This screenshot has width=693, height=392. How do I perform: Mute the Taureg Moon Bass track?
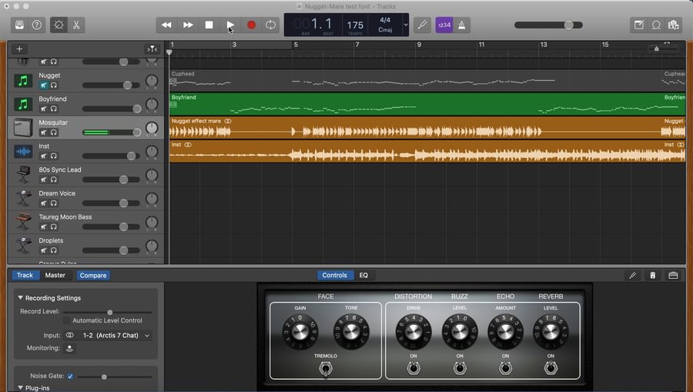(44, 226)
